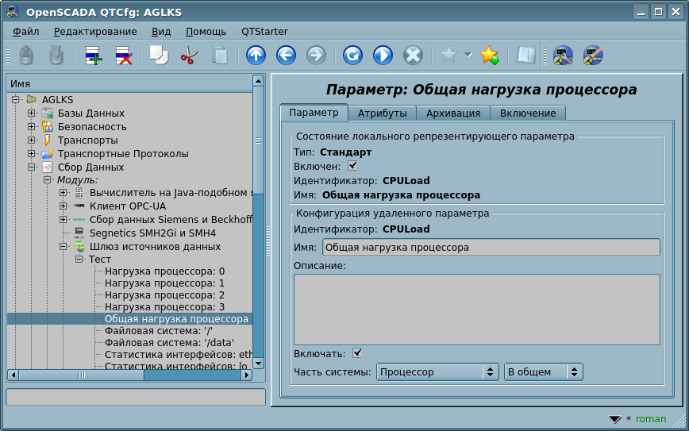Click the roman user in status bar
This screenshot has height=431, width=689.
651,419
